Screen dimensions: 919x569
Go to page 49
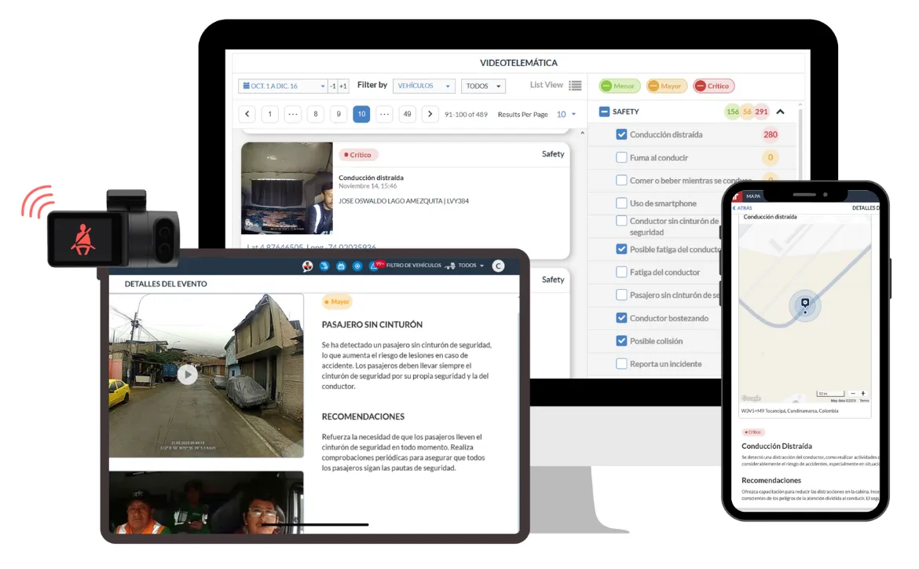(408, 114)
